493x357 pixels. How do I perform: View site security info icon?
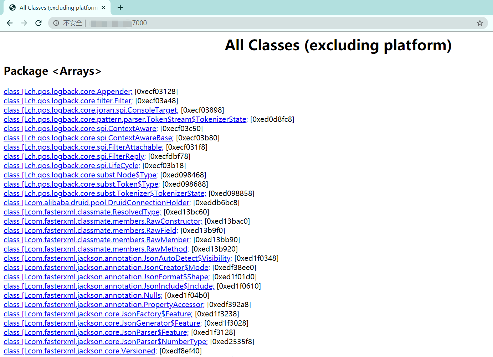point(56,23)
